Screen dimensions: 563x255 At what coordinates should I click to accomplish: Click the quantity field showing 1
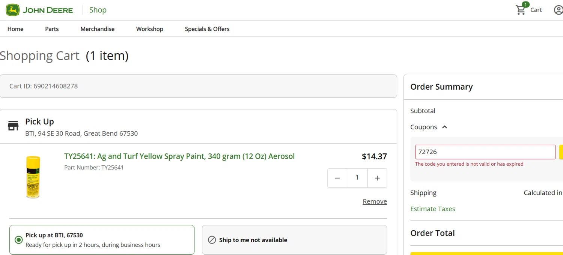coord(357,178)
